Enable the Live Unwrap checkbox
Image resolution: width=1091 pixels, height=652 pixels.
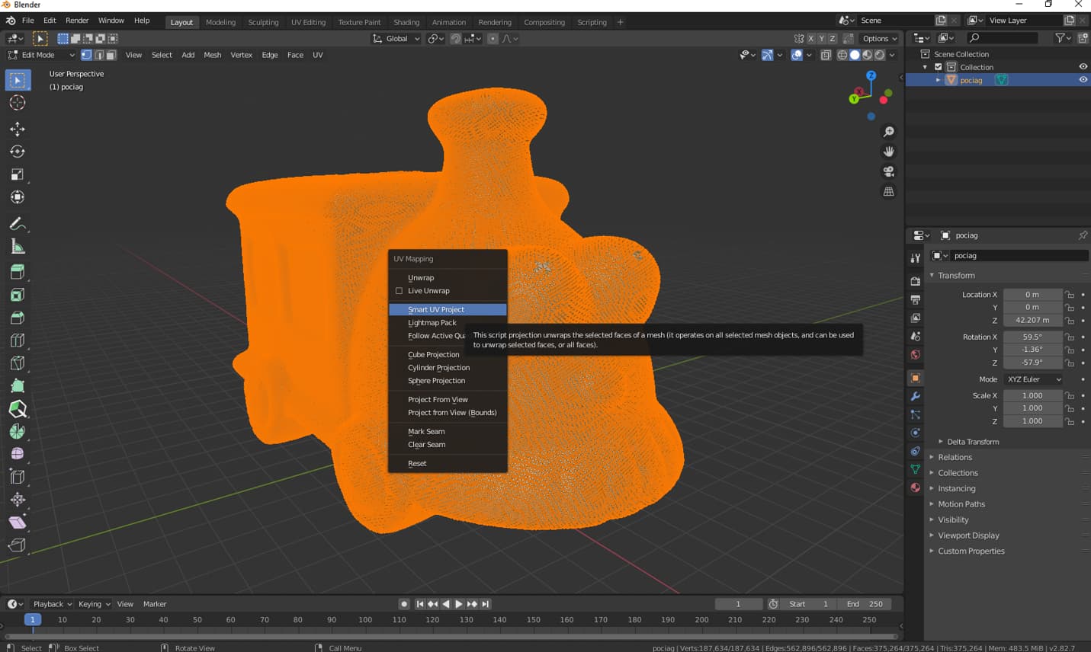pyautogui.click(x=399, y=291)
